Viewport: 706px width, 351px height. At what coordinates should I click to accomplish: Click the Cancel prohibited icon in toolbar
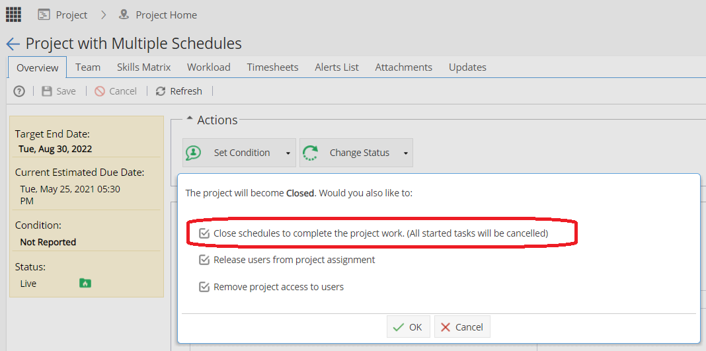pyautogui.click(x=100, y=91)
